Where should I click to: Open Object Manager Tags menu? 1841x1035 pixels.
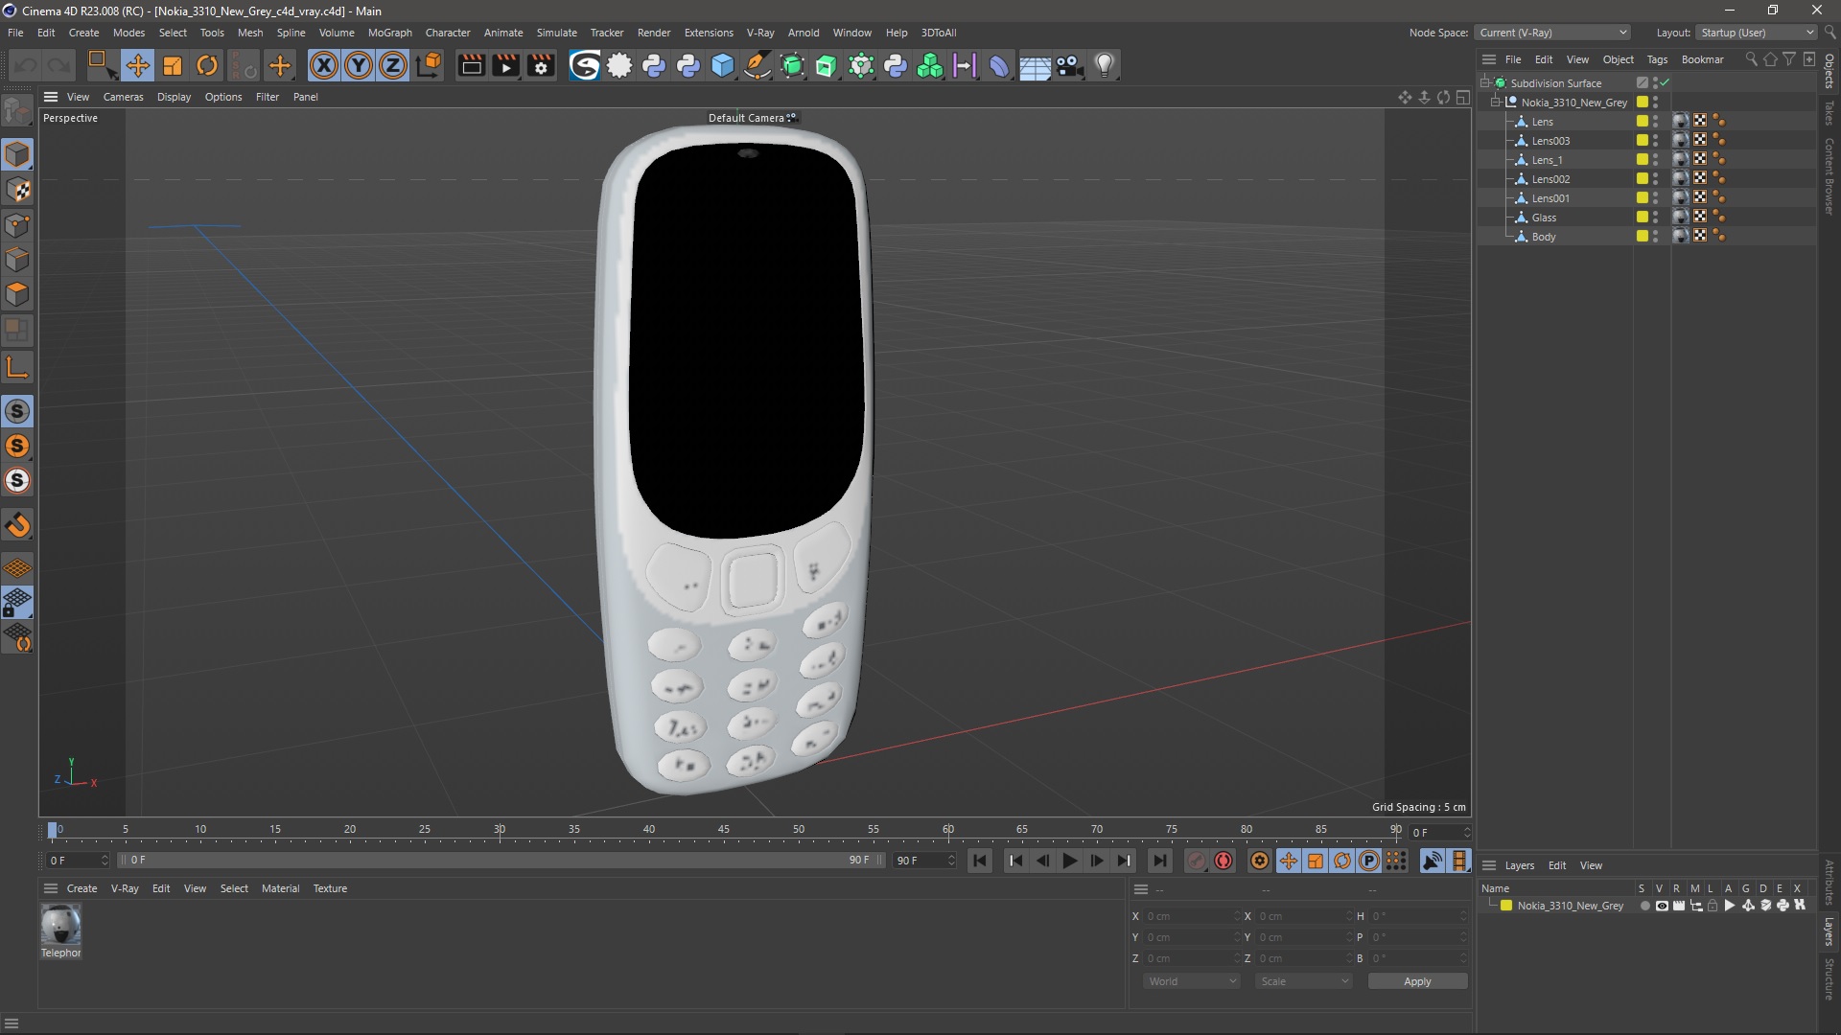coord(1657,59)
